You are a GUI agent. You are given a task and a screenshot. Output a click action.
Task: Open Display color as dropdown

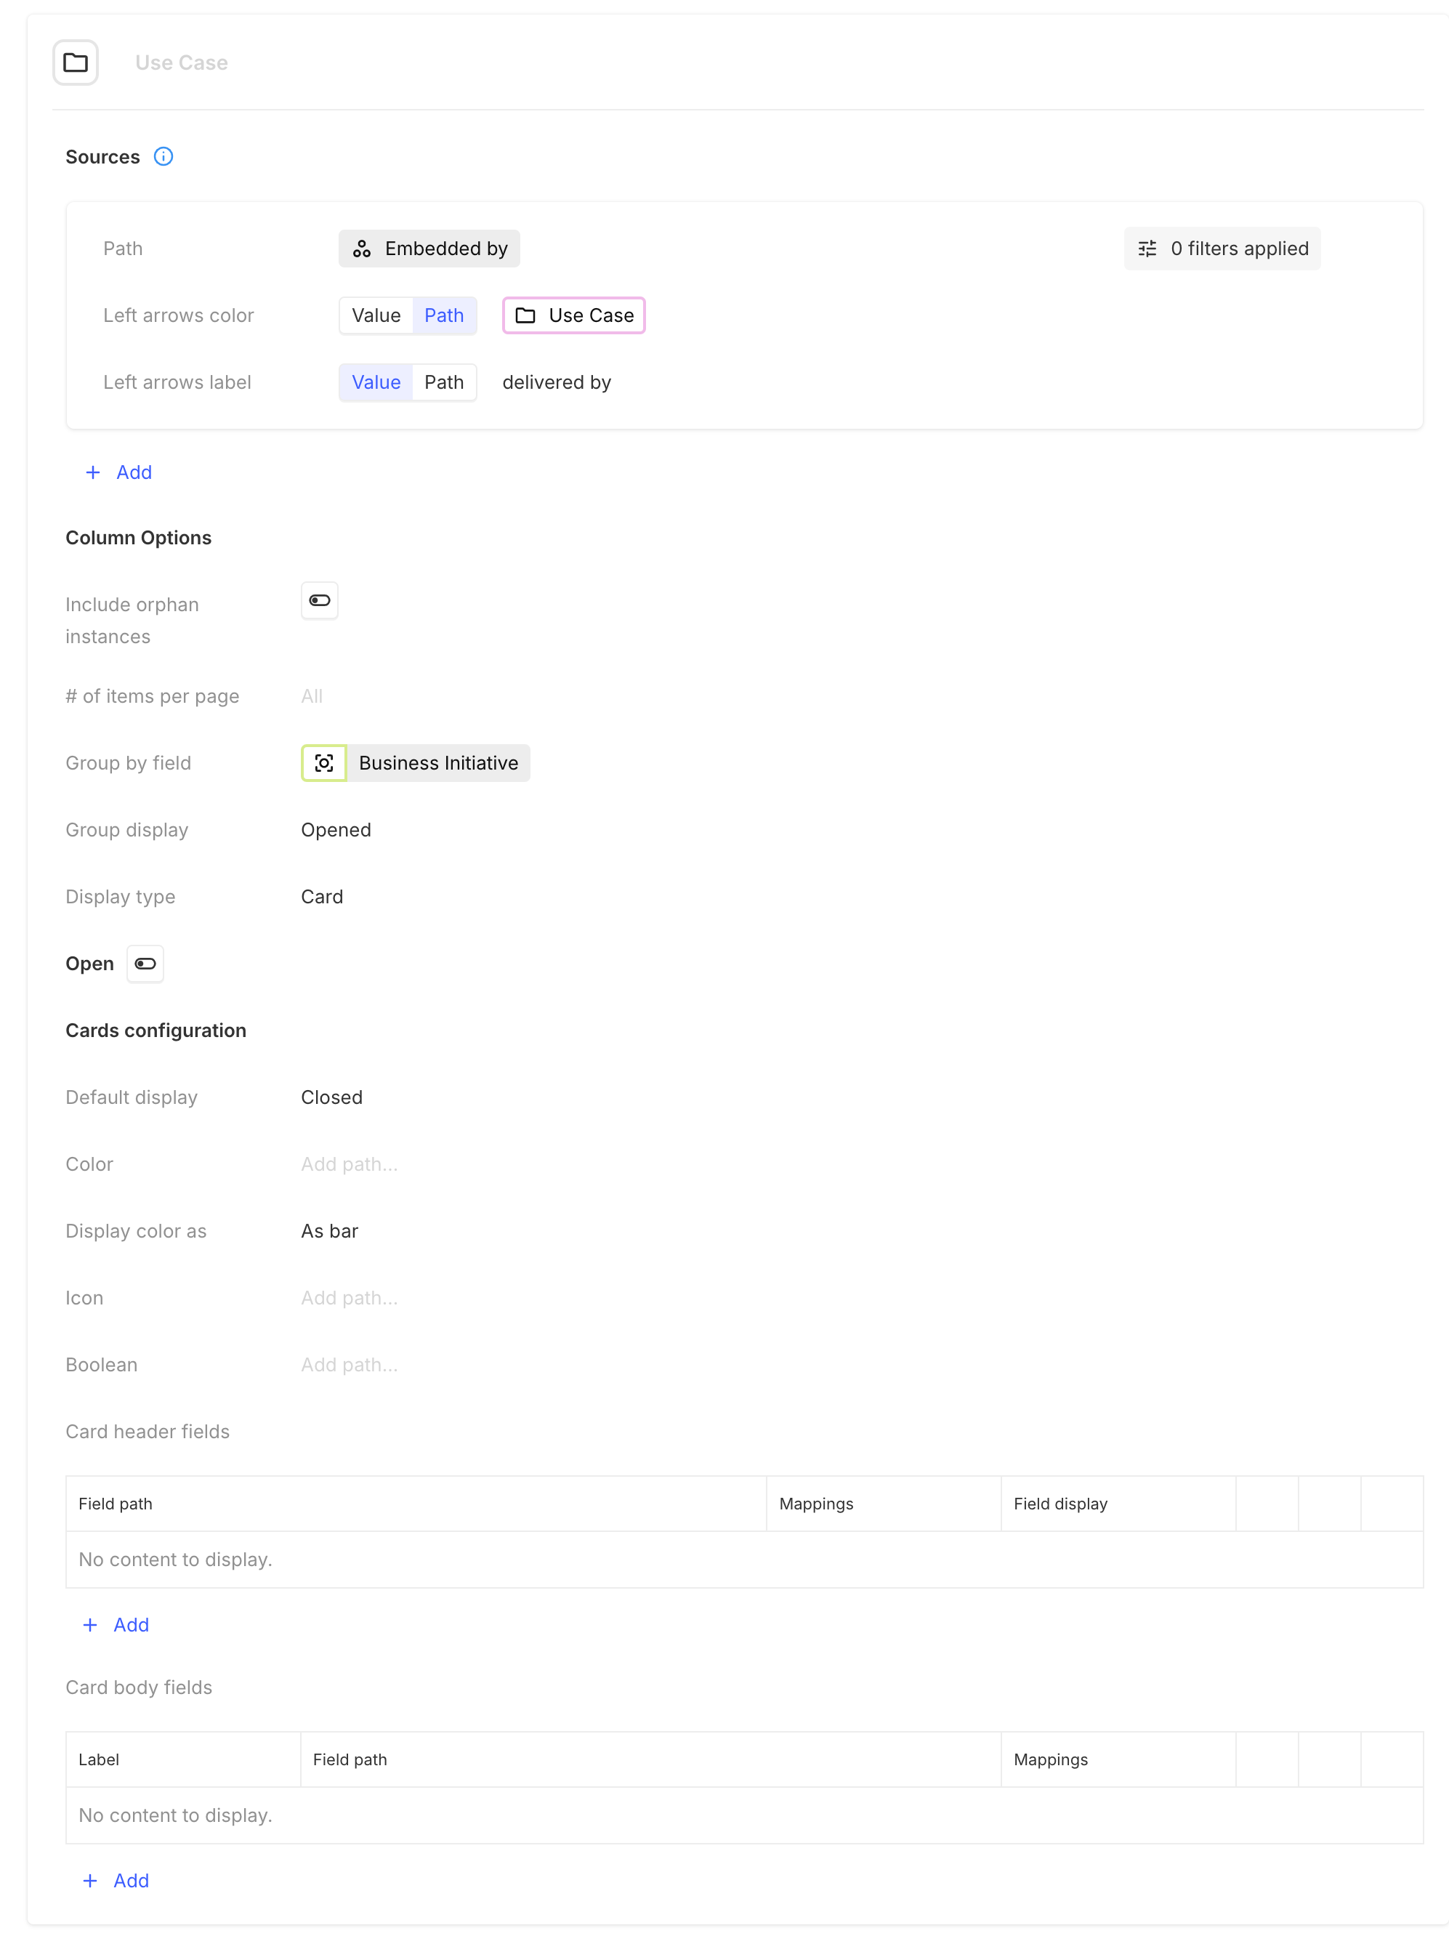pyautogui.click(x=330, y=1231)
